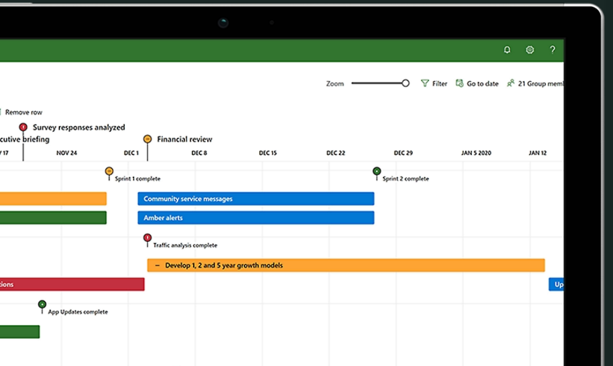Open the settings gear icon
The image size is (613, 366).
click(x=529, y=49)
